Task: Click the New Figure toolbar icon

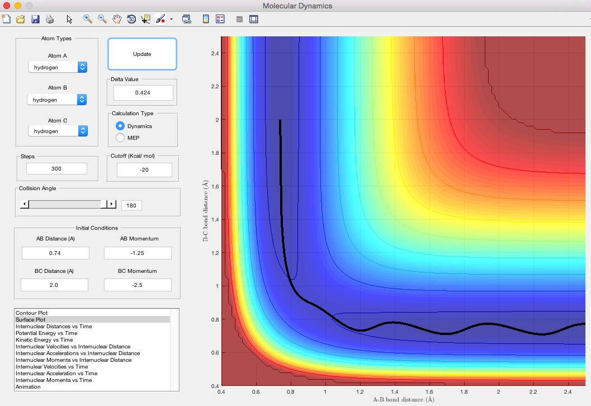Action: (x=6, y=19)
